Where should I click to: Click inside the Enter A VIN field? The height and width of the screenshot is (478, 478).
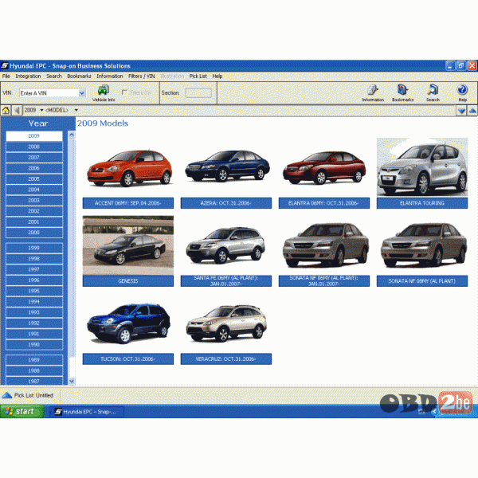click(x=49, y=93)
